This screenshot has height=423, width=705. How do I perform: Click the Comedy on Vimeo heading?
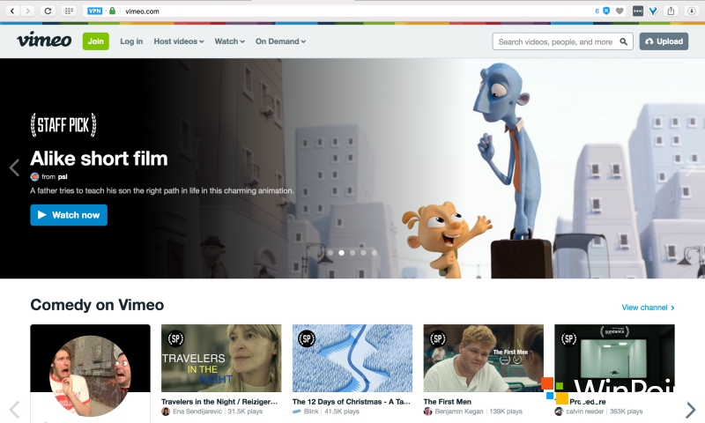[97, 305]
